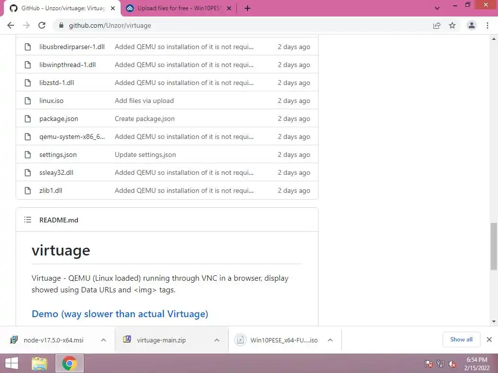This screenshot has height=373, width=498.
Task: Open the Windows Start menu
Action: (12, 363)
